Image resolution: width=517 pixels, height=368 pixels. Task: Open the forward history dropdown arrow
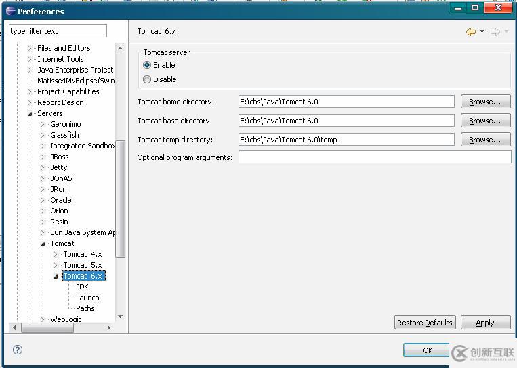tap(506, 32)
